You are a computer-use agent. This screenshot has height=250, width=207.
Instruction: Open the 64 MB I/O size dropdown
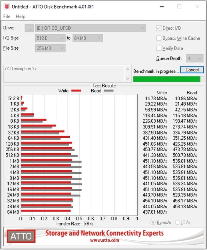coord(88,38)
